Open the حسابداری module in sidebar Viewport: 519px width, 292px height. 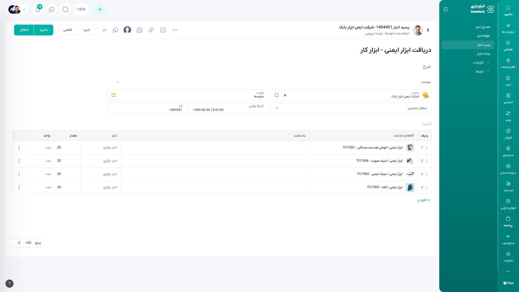coord(508,151)
